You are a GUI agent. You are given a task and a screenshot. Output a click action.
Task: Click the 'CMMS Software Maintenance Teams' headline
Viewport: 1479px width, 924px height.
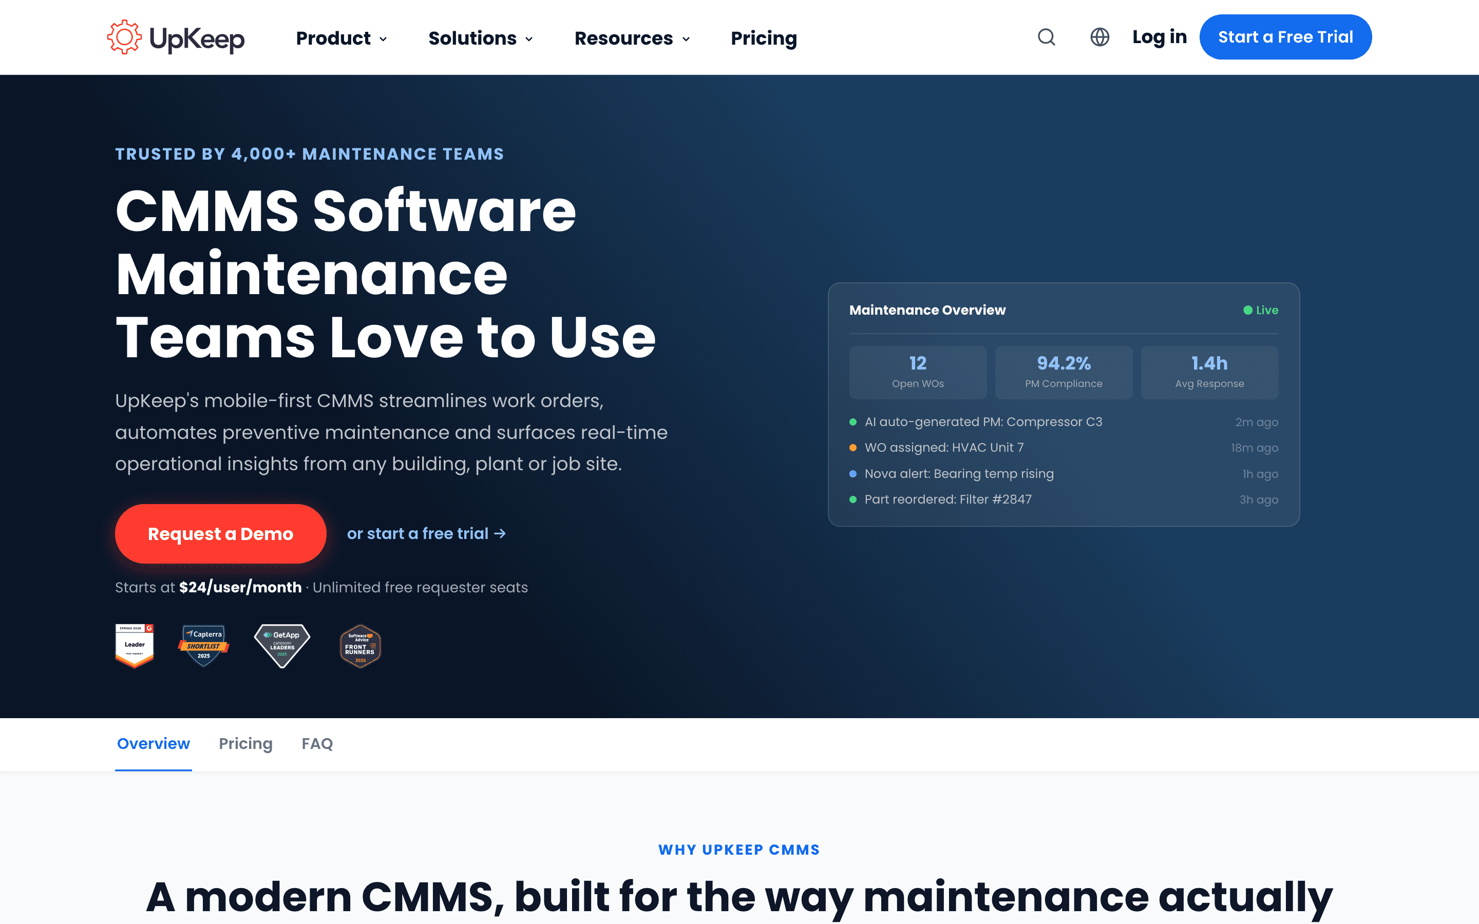385,274
